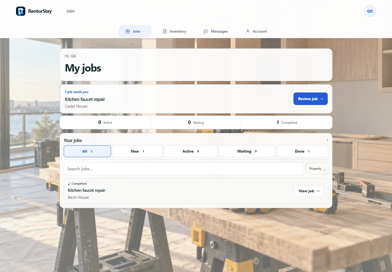The height and width of the screenshot is (272, 392).
Task: Filter the list to Active jobs
Action: pyautogui.click(x=191, y=151)
